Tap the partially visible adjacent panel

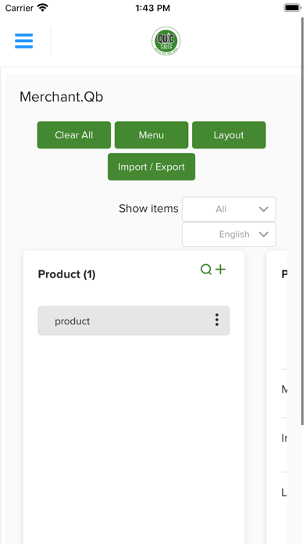(x=277, y=397)
